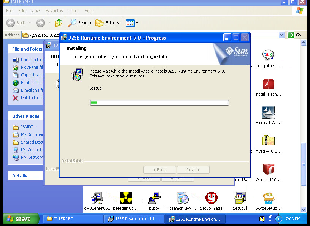Click the Go button beside the address bar
Screen dimensions: 310x226
click(295, 35)
